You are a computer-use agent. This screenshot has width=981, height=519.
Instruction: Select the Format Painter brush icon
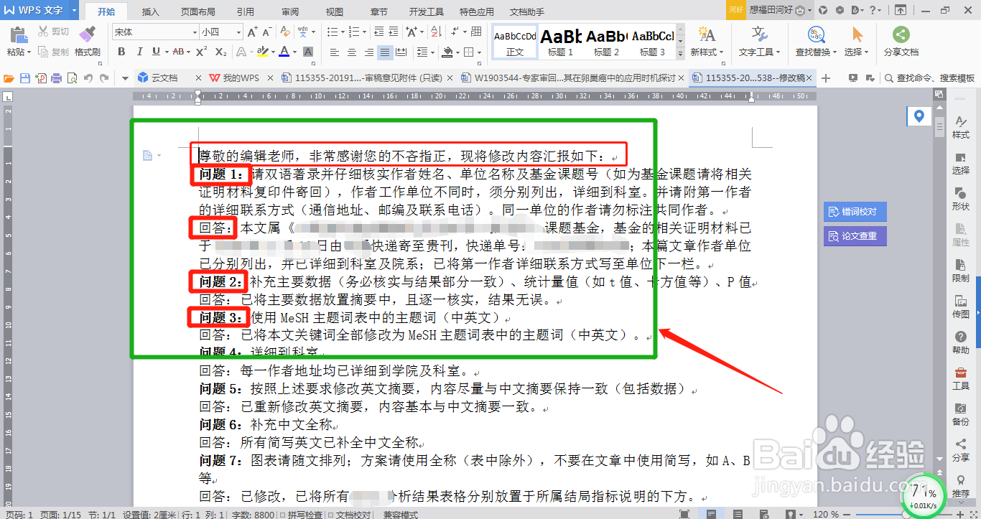pyautogui.click(x=87, y=35)
